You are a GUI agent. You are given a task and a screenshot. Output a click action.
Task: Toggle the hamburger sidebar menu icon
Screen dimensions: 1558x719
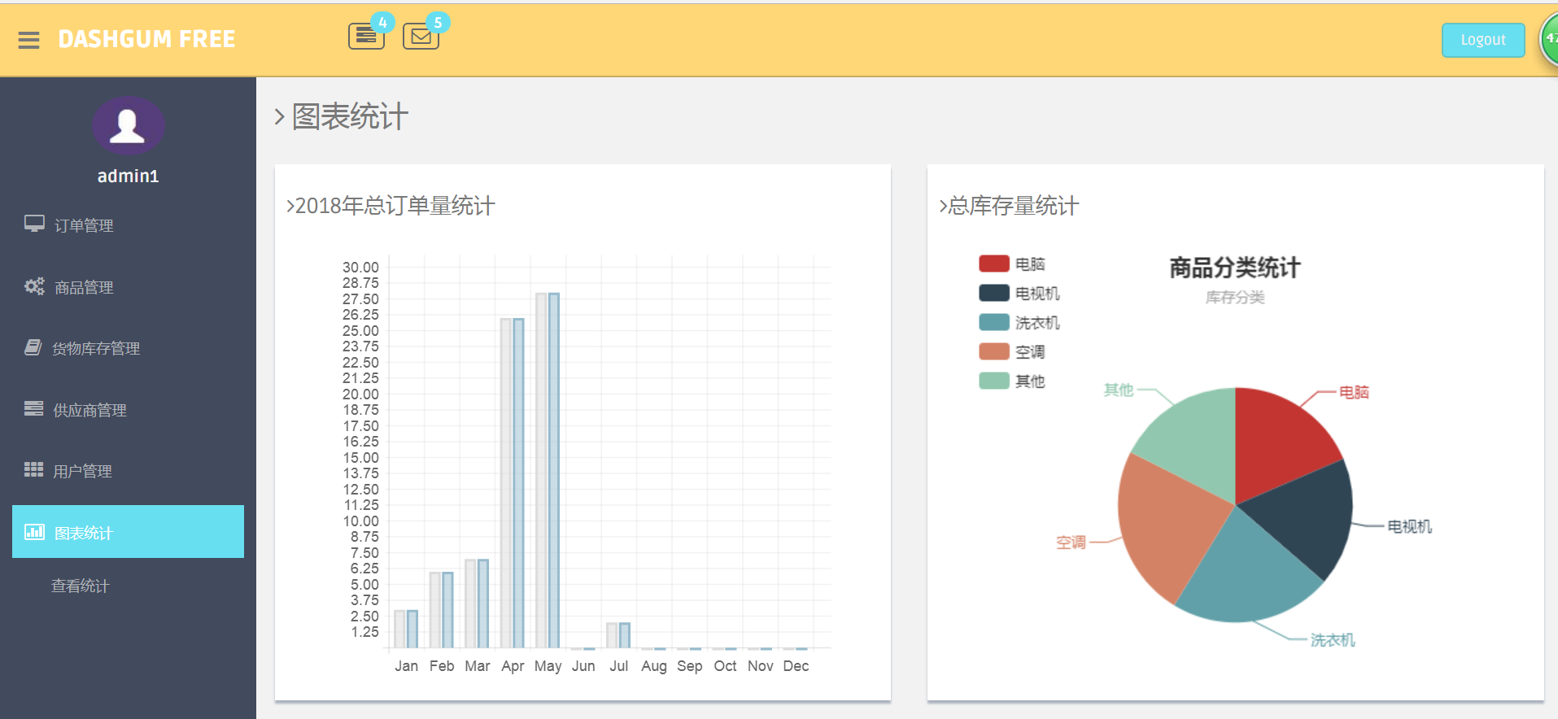pos(28,40)
